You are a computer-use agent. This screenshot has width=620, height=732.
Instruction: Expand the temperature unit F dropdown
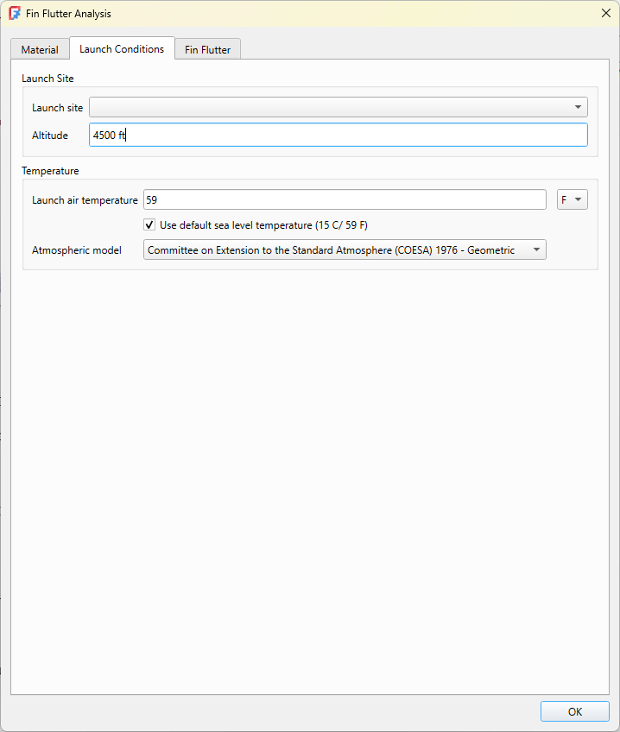[573, 199]
